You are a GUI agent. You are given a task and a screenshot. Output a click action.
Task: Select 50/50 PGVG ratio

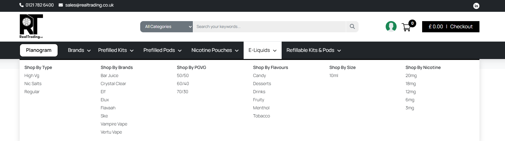[183, 75]
